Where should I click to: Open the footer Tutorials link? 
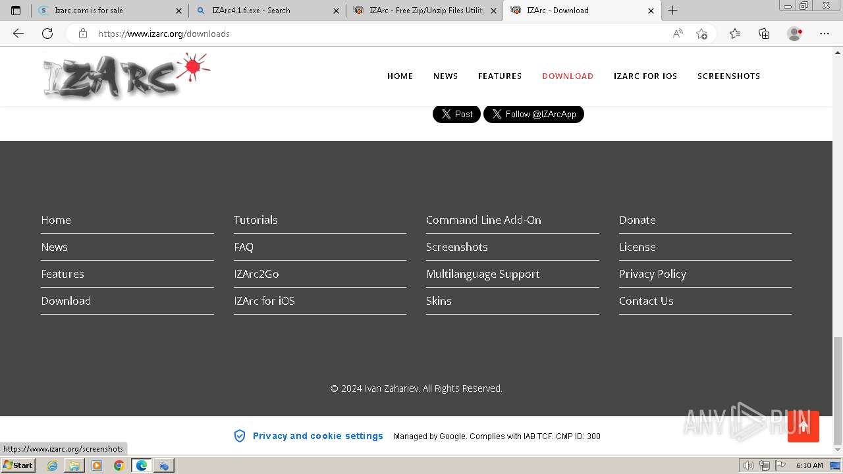point(256,220)
